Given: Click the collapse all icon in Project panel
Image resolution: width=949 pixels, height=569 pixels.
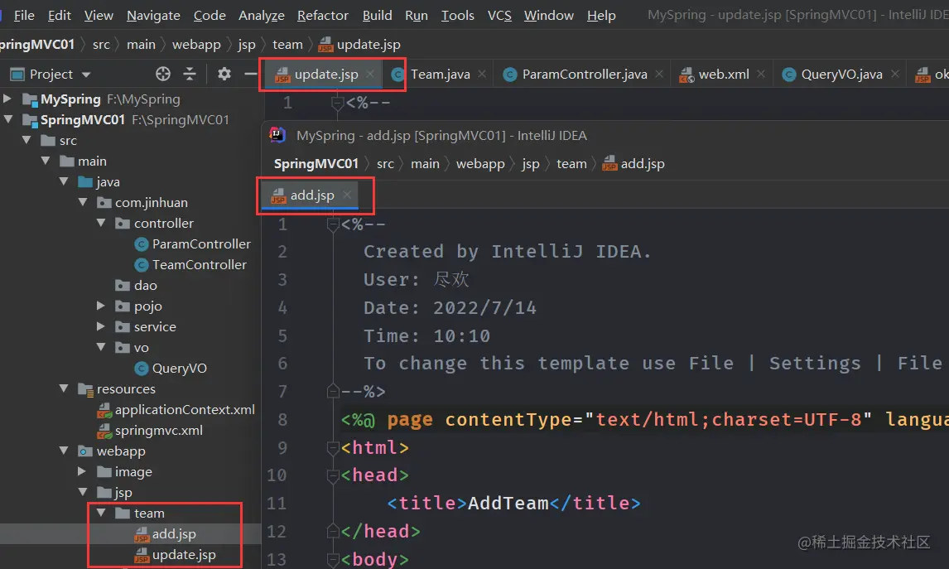Looking at the screenshot, I should pos(190,74).
